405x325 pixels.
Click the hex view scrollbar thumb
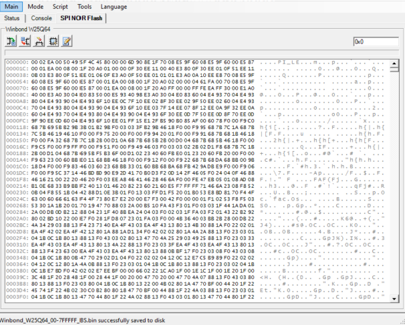(394, 70)
